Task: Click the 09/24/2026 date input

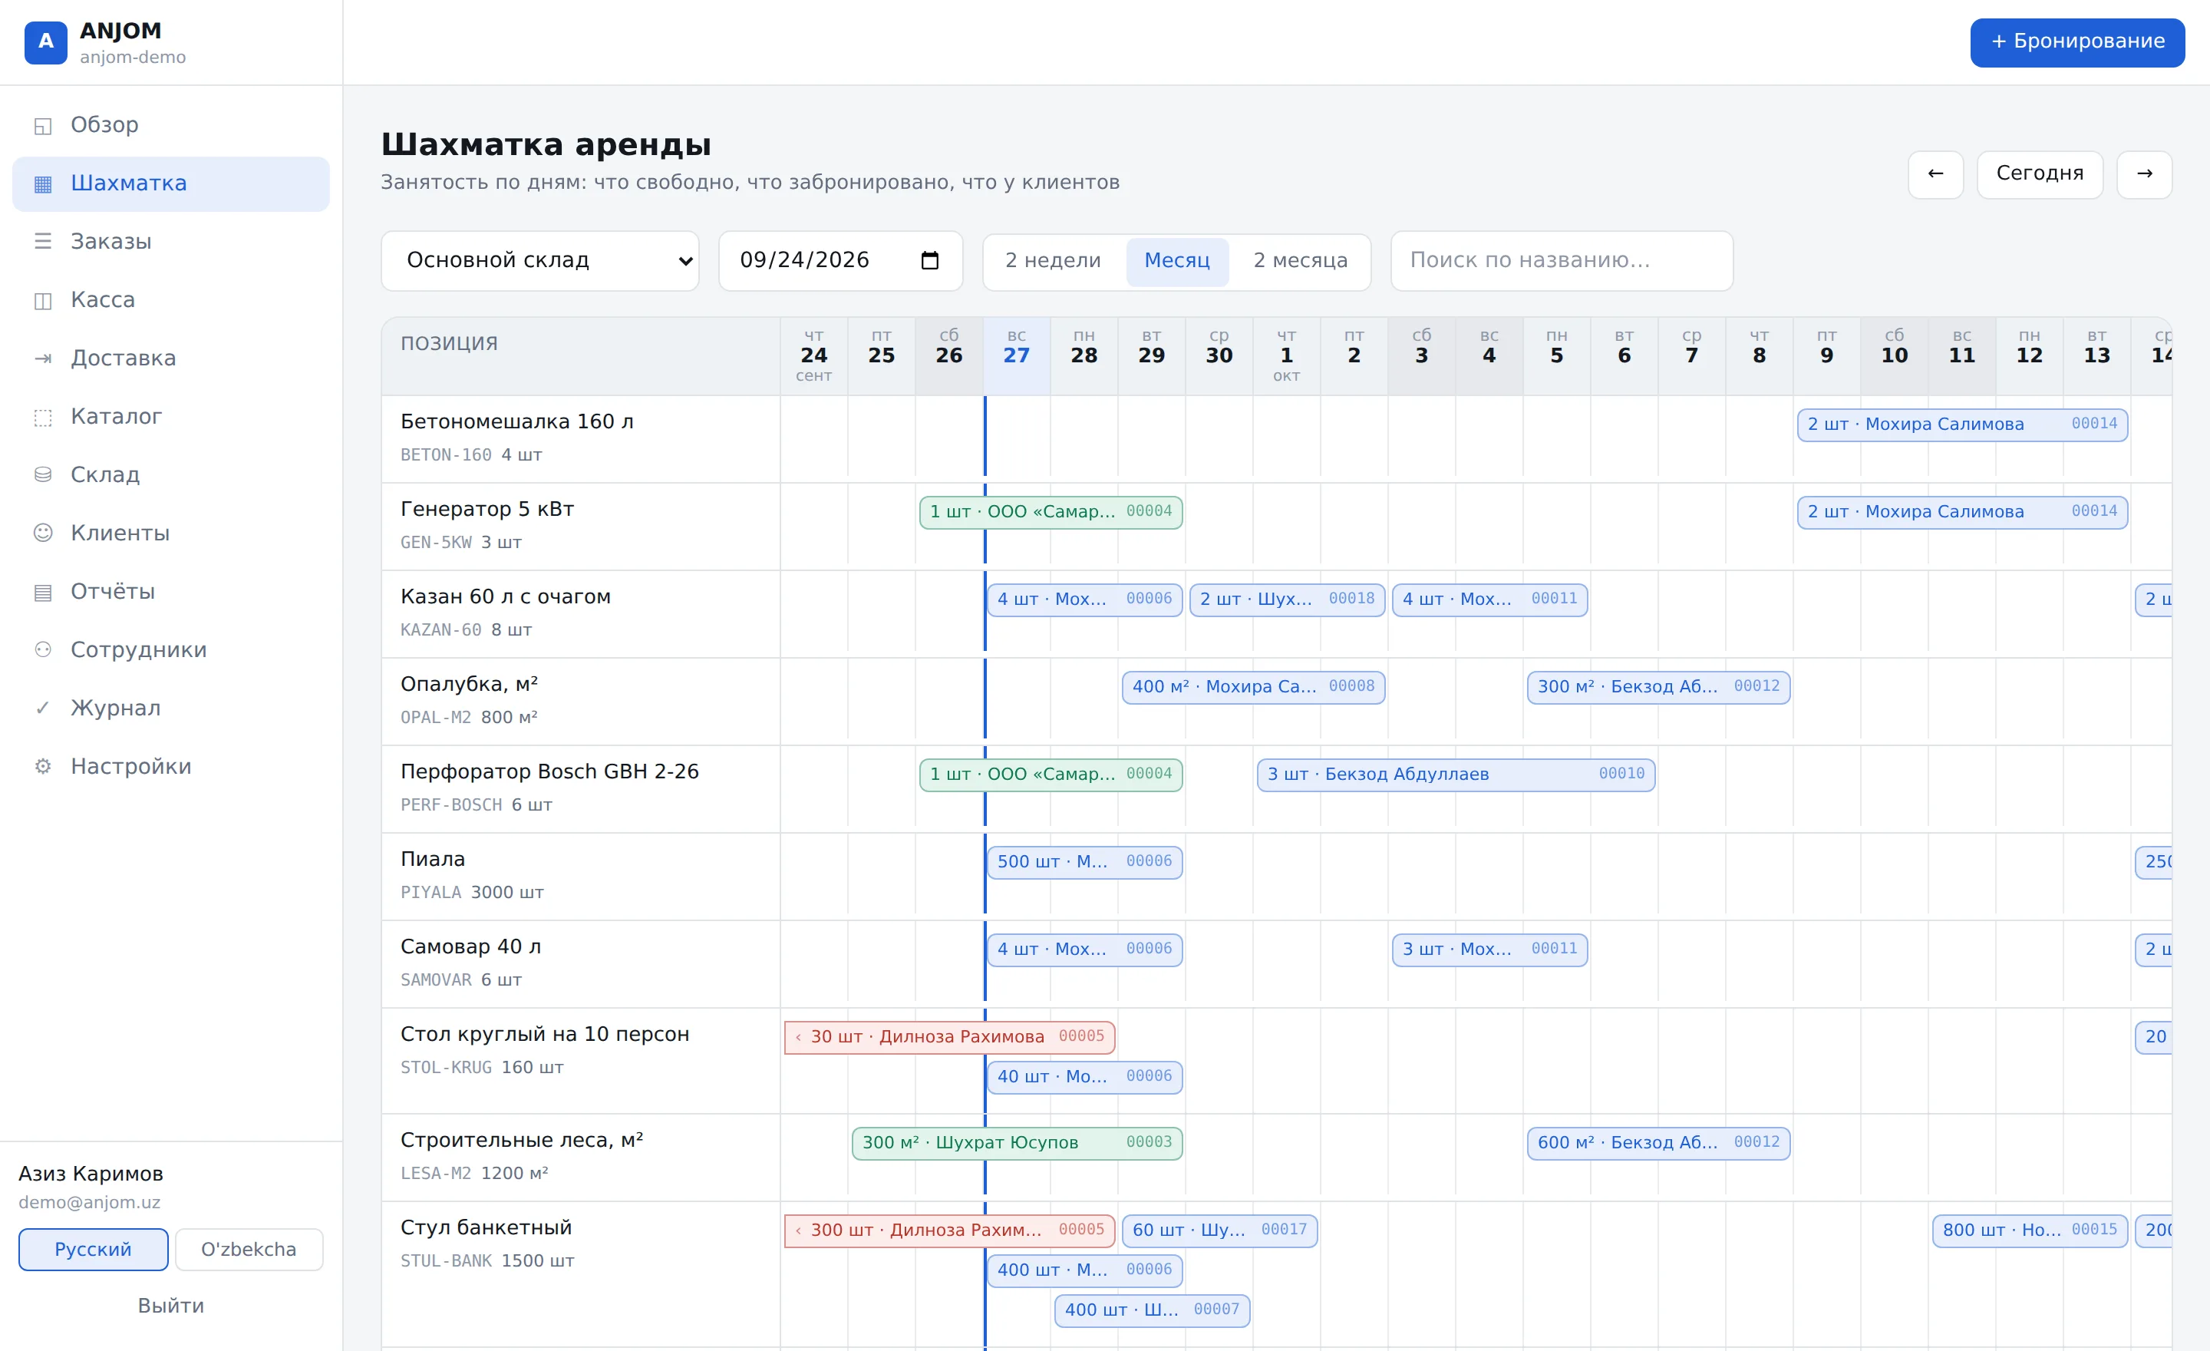Action: tap(840, 261)
